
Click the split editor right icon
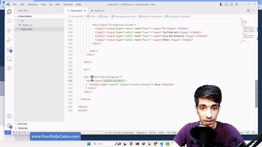pyautogui.click(x=248, y=11)
